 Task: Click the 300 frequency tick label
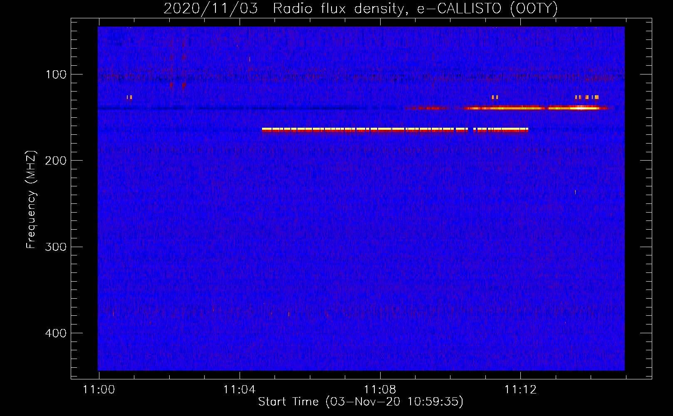[x=56, y=247]
